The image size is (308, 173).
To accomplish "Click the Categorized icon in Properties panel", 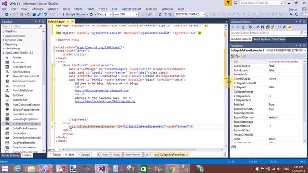I will click(x=233, y=57).
